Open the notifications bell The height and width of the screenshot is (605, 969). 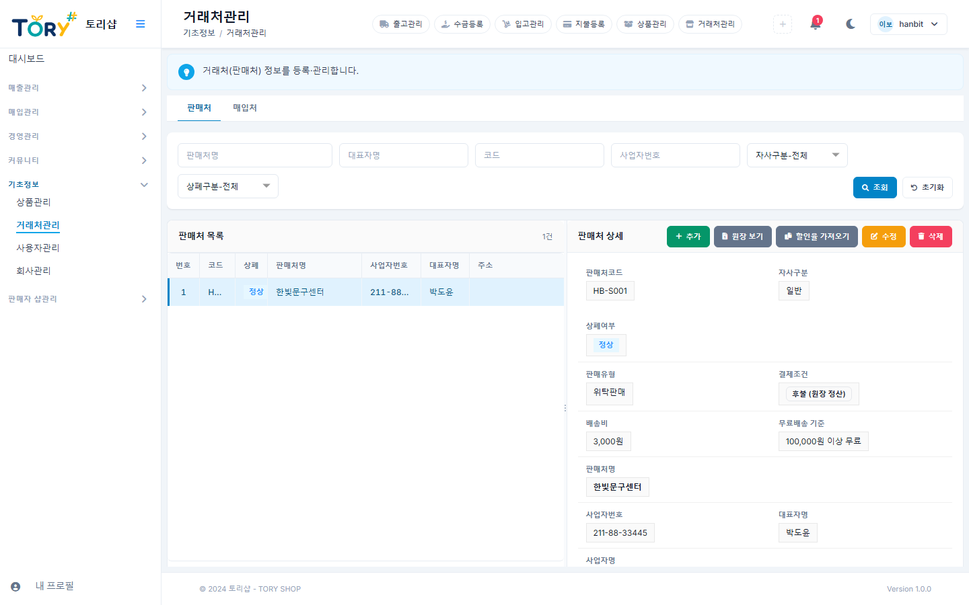pos(816,24)
